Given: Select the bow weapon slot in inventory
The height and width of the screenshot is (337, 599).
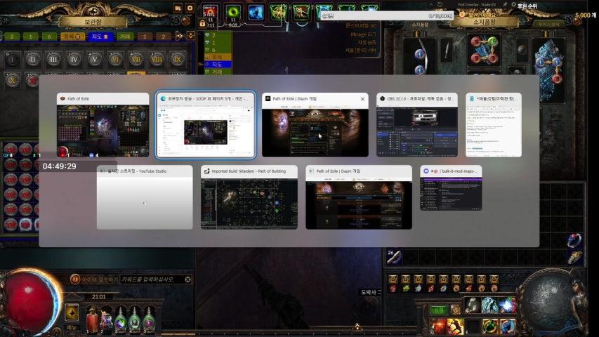Looking at the screenshot, I should (420, 56).
